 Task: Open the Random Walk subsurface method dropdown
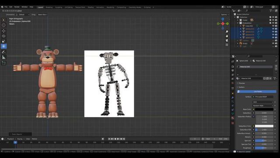tap(263, 106)
